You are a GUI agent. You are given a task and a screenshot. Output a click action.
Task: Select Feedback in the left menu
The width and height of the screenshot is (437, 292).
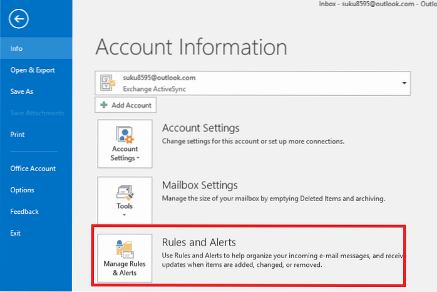[24, 211]
